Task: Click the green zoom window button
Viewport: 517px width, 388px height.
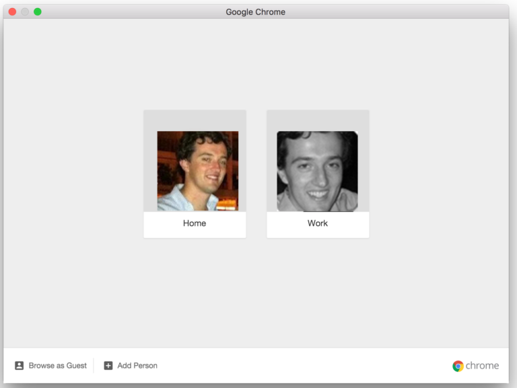Action: point(38,12)
